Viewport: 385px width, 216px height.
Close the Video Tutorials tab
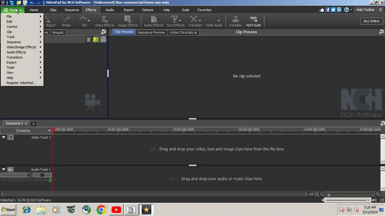195,32
